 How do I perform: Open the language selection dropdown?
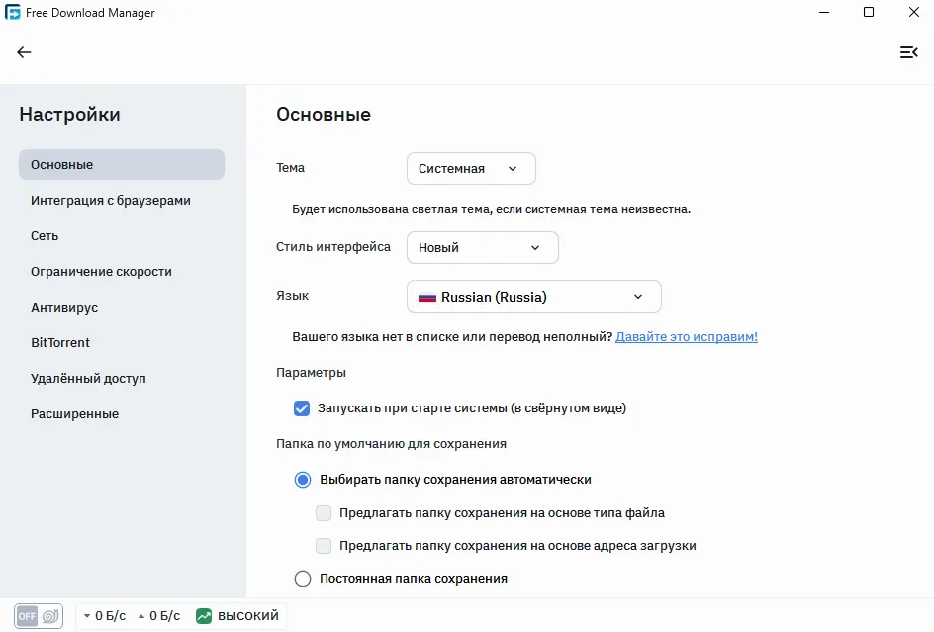533,296
